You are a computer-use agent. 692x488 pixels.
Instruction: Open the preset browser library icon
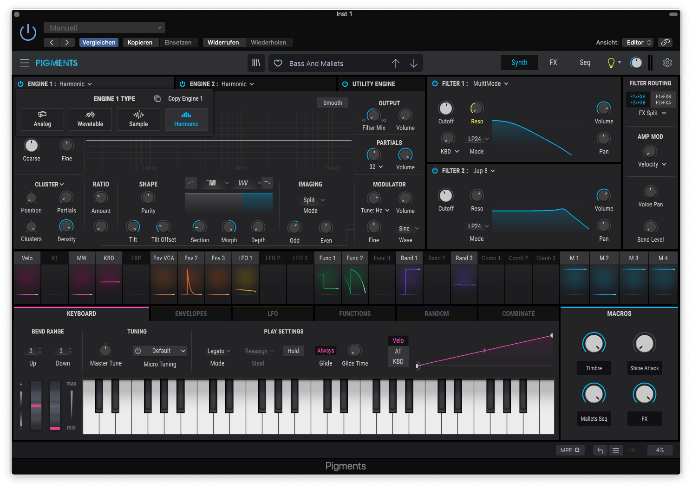click(x=256, y=63)
